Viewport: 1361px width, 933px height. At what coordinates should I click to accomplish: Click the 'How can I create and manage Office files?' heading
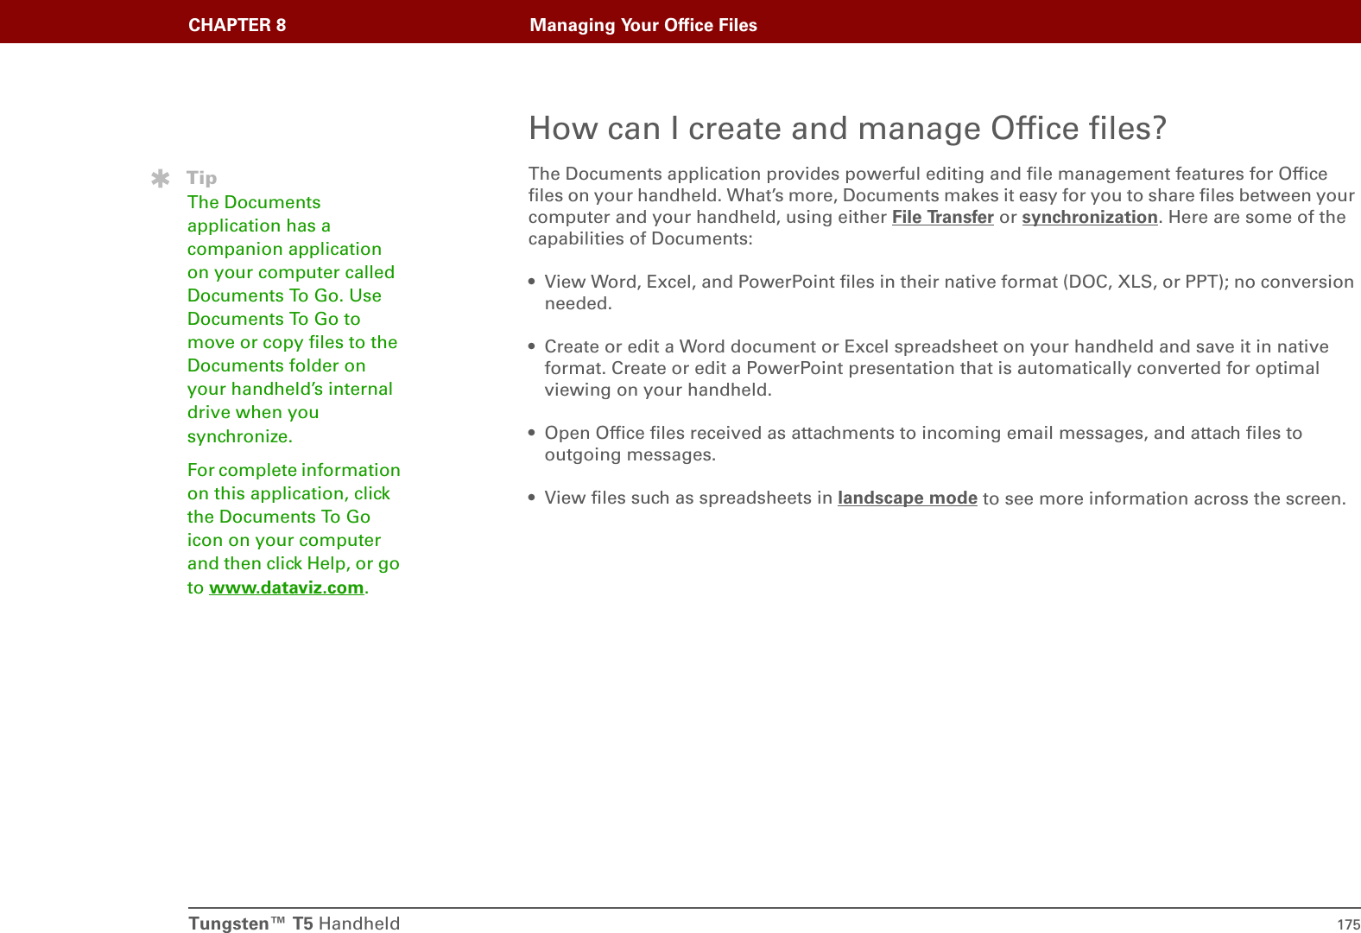click(847, 128)
